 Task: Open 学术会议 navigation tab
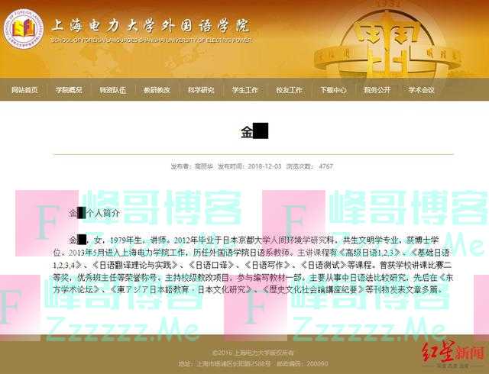click(x=421, y=90)
